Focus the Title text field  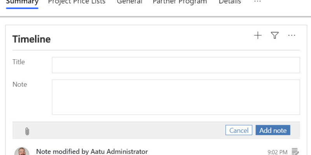176,65
